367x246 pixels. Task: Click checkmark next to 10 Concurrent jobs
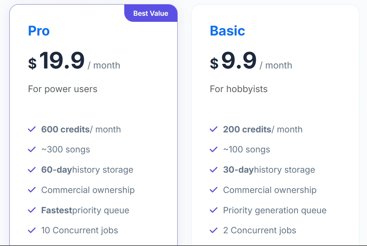(32, 231)
